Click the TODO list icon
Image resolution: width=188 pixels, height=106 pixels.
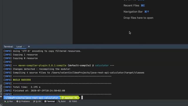click(x=70, y=101)
